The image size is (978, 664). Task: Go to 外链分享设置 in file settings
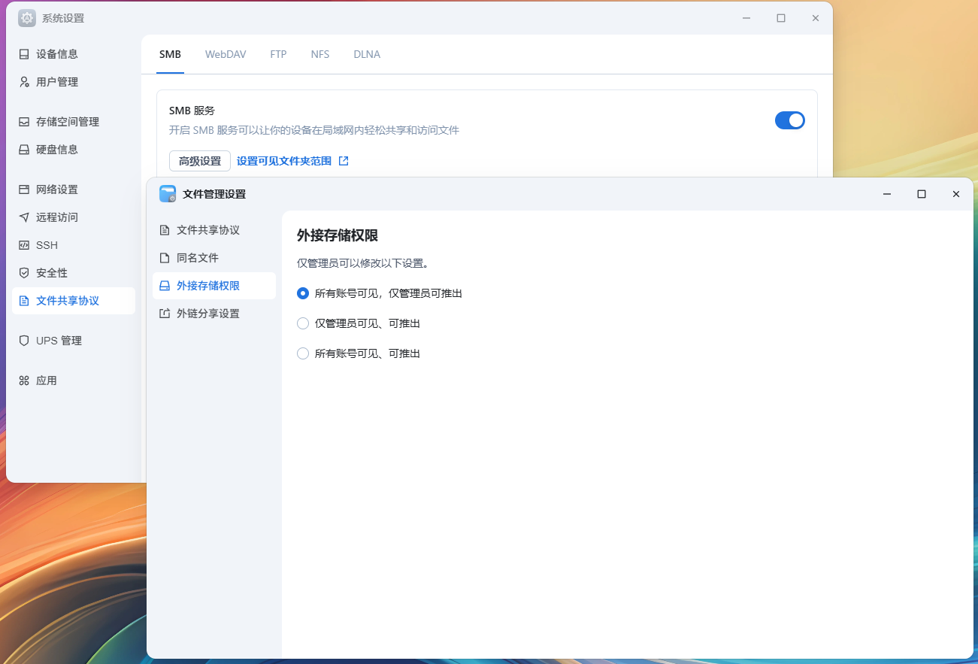[x=207, y=314]
